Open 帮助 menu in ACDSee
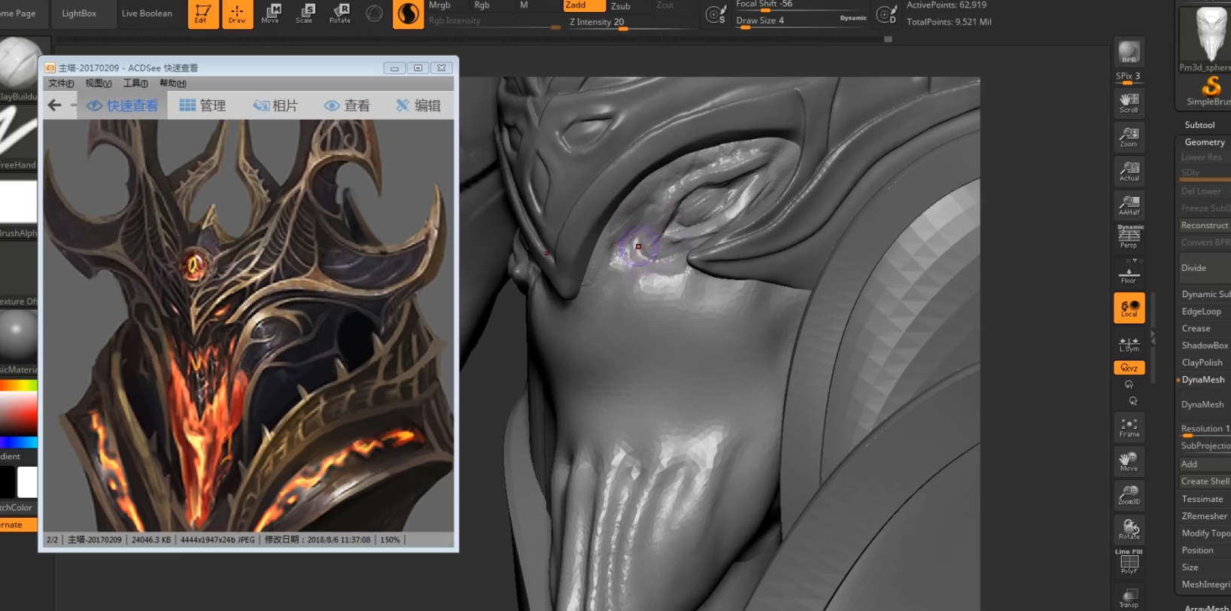1231x611 pixels. coord(173,84)
